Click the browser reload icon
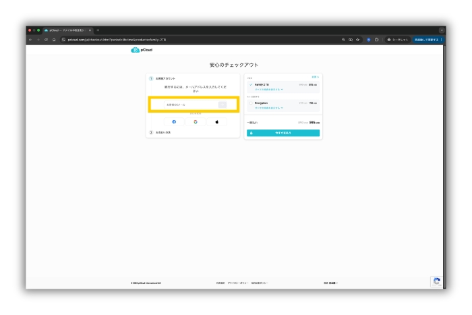The height and width of the screenshot is (315, 472). click(x=45, y=40)
